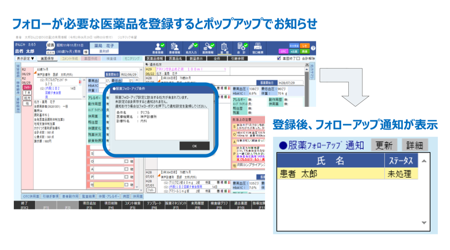Click the 来局履歴 [F8] function key
The width and height of the screenshot is (450, 250).
tap(197, 205)
